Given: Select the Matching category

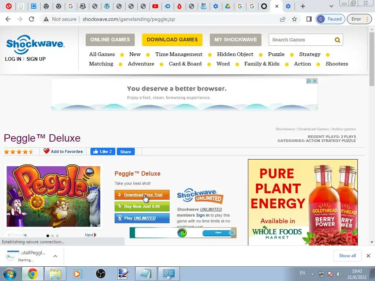Looking at the screenshot, I should click(x=101, y=64).
